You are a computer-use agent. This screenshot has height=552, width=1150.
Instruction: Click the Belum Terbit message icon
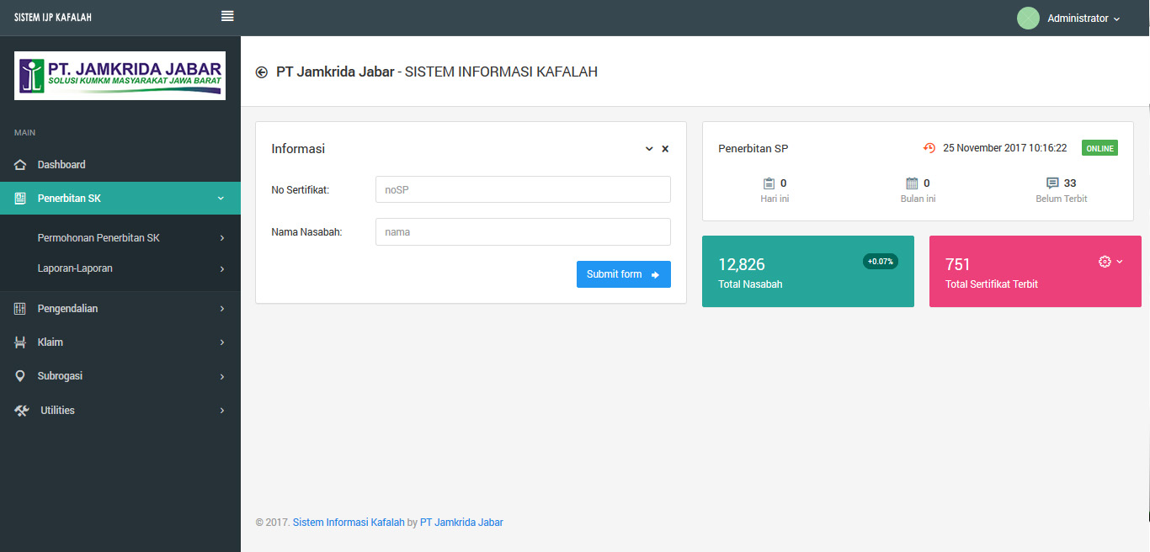(1052, 183)
